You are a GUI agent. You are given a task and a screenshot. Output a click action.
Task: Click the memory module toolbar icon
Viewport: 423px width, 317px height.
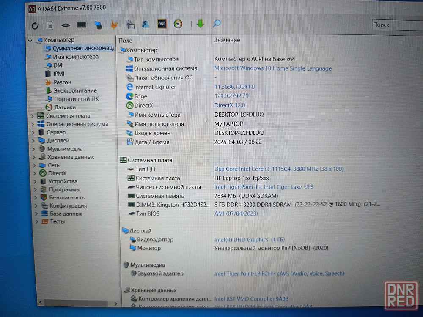click(x=82, y=25)
